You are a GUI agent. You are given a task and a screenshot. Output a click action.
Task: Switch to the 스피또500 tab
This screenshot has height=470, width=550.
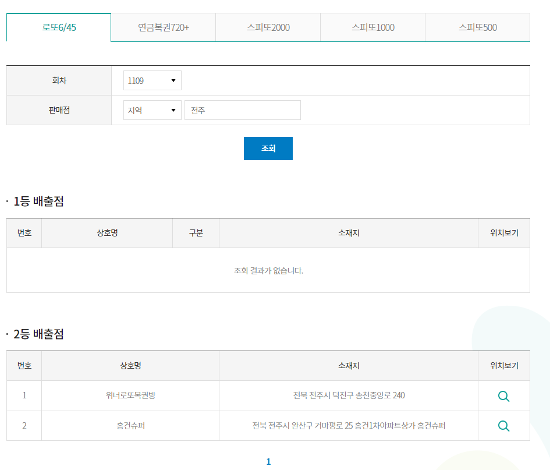tap(478, 27)
